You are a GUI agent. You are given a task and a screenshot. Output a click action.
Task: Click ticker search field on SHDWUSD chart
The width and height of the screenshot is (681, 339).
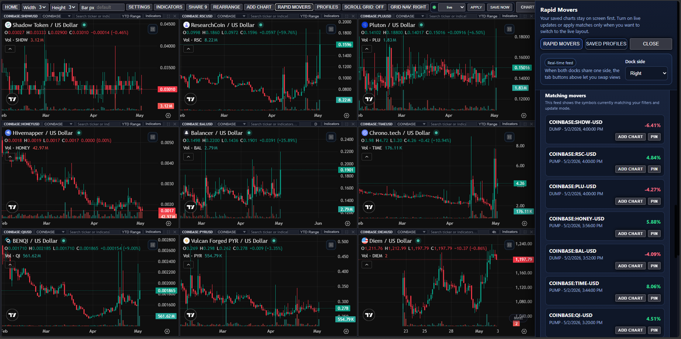93,15
